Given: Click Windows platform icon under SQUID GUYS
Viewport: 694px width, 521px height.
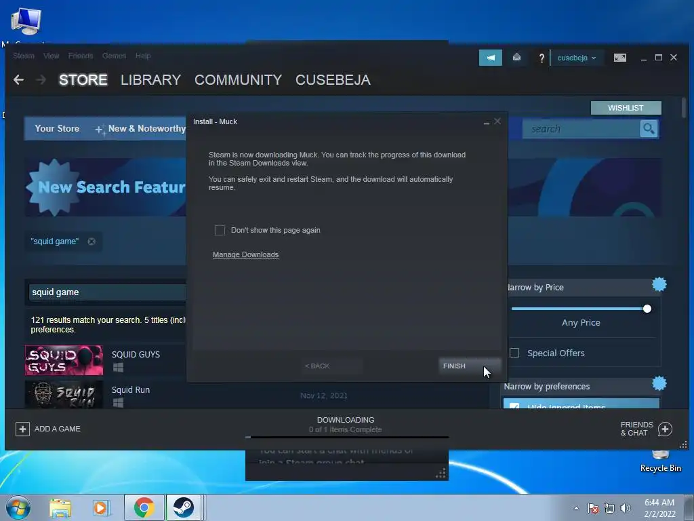Looking at the screenshot, I should (118, 367).
